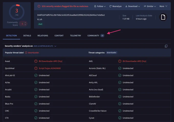Click AVG's red alert icon
Viewport: 174px width, 122px height.
(x=120, y=61)
